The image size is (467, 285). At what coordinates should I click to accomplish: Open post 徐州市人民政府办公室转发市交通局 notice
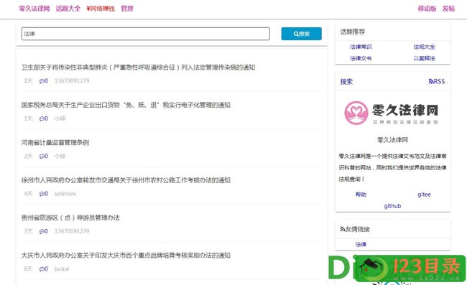pyautogui.click(x=126, y=180)
